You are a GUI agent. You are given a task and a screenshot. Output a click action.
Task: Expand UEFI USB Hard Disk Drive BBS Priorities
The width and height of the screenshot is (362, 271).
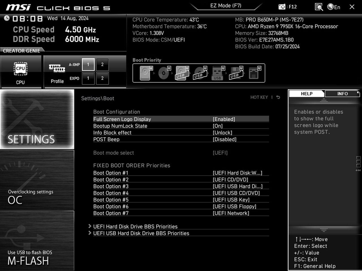tap(141, 233)
